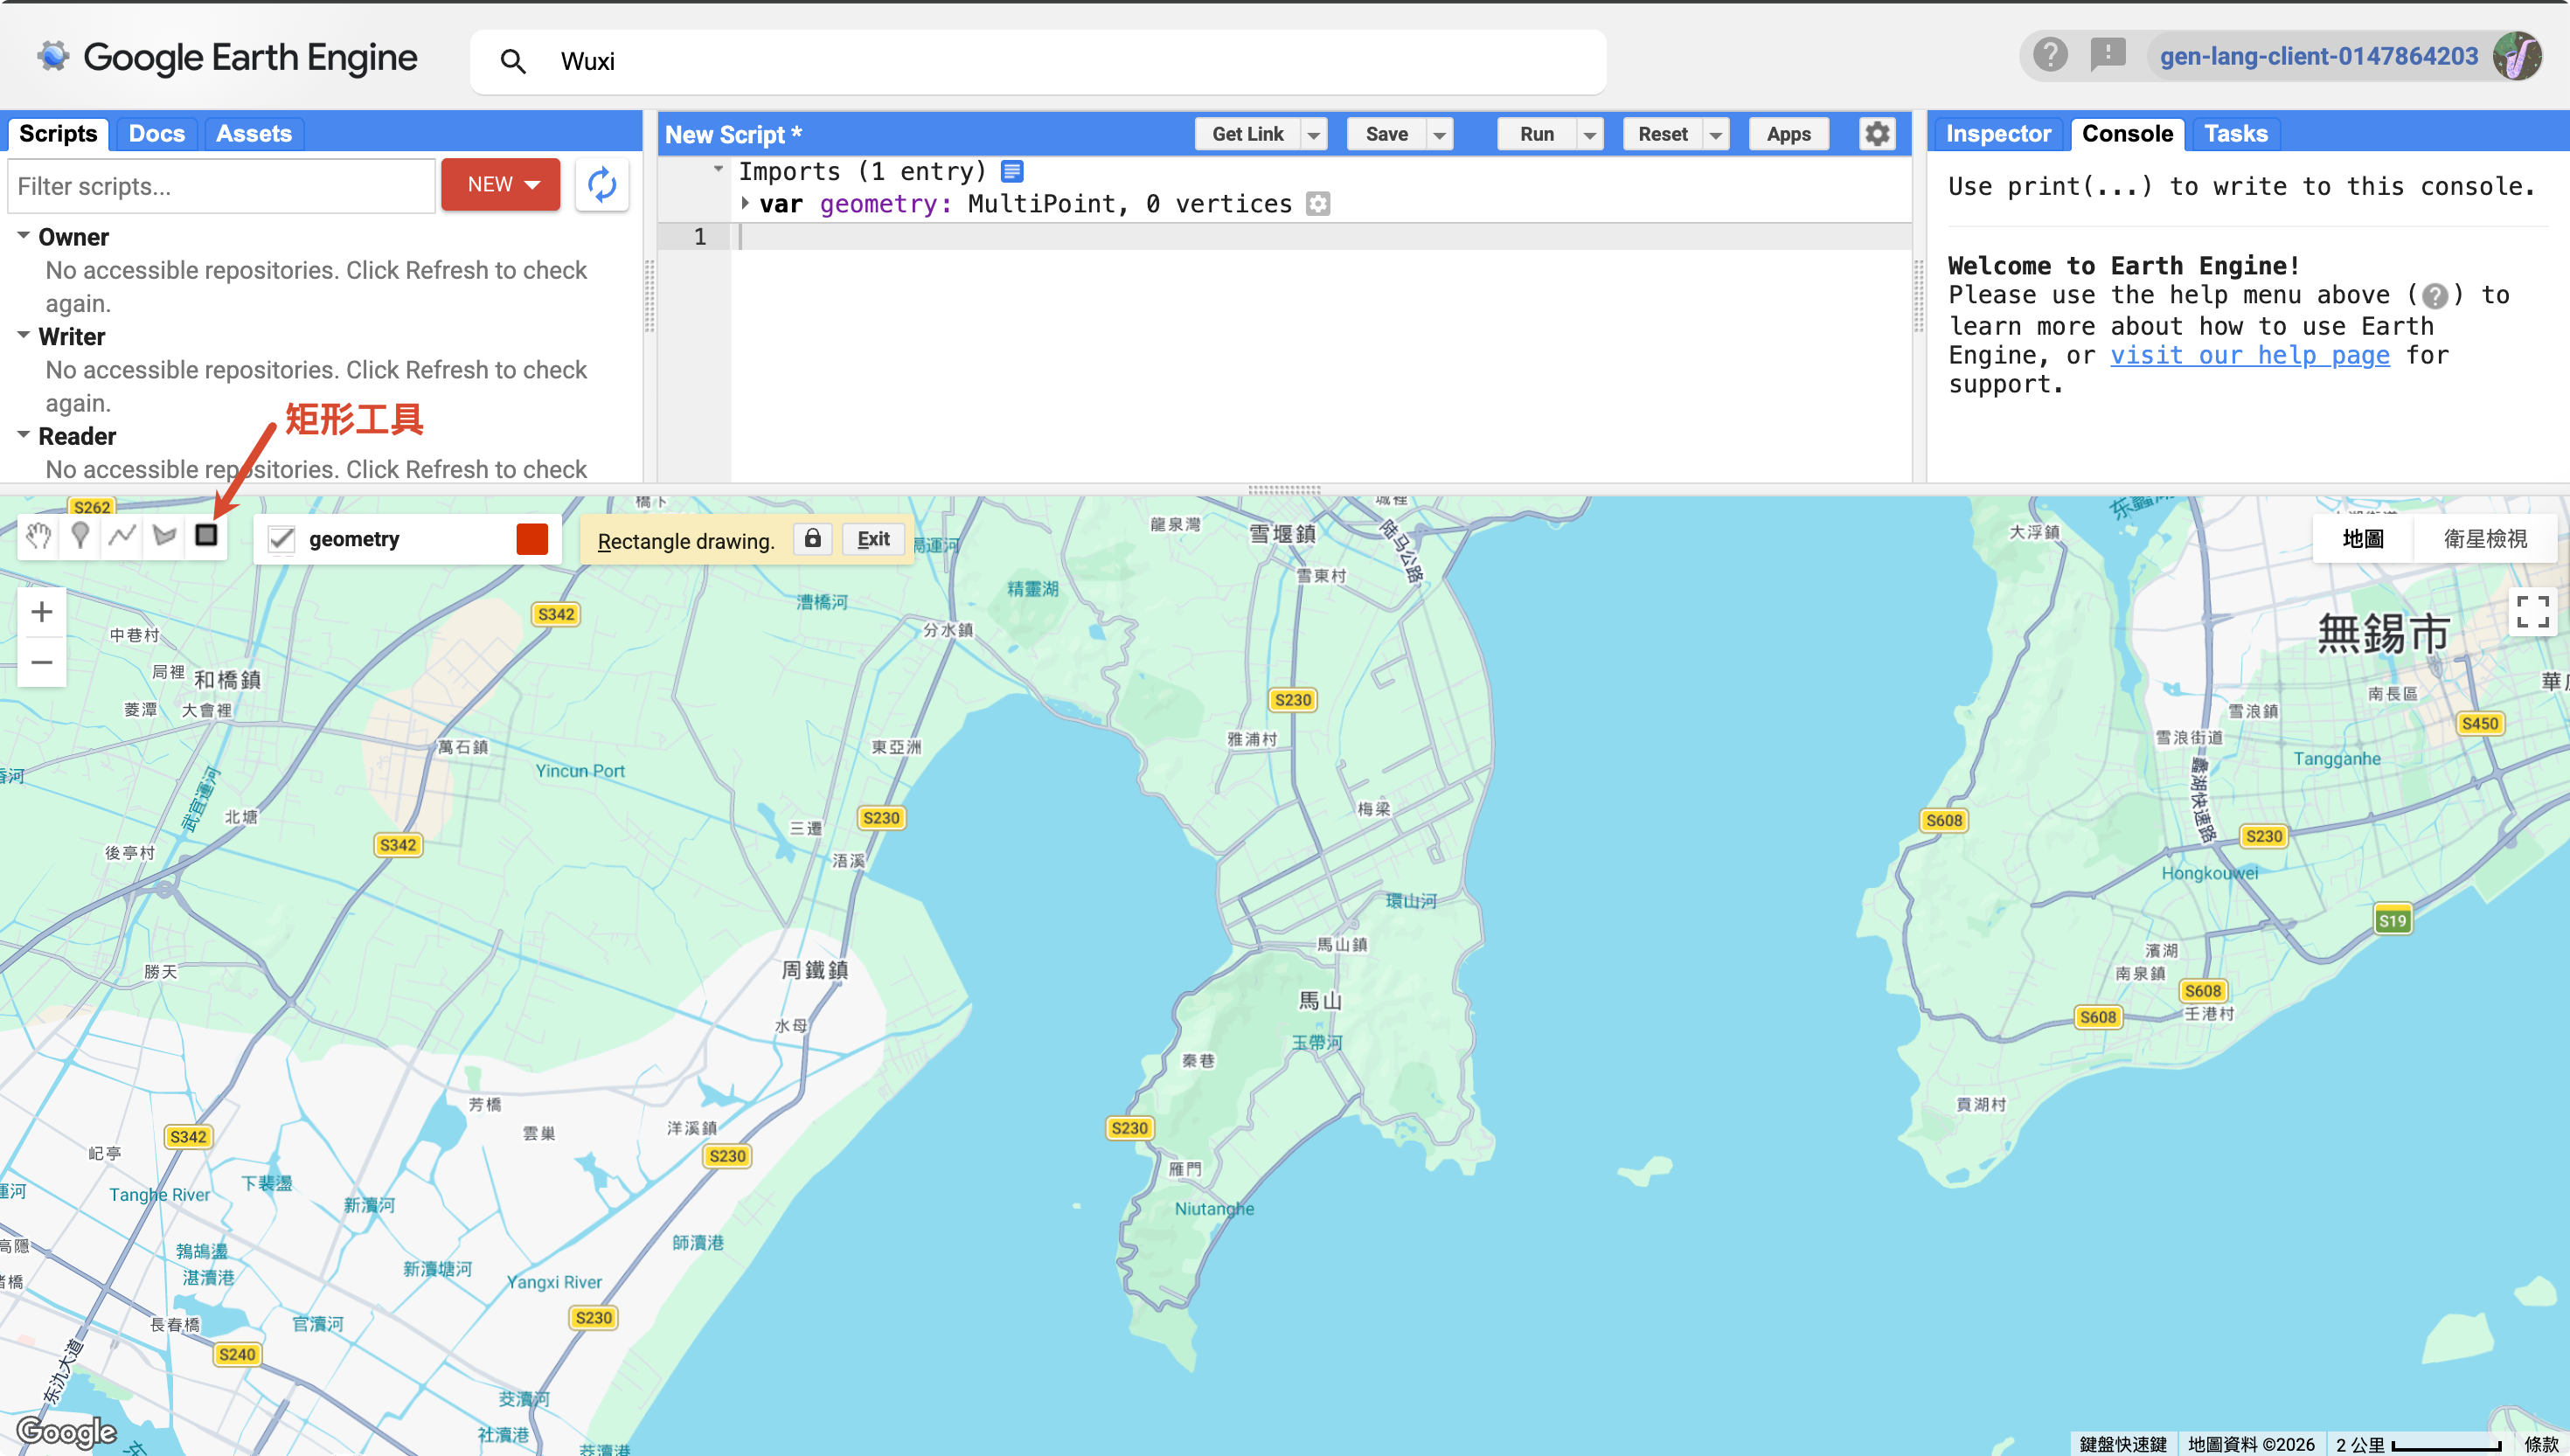This screenshot has height=1456, width=2570.
Task: Open the NEW script dropdown
Action: point(501,184)
